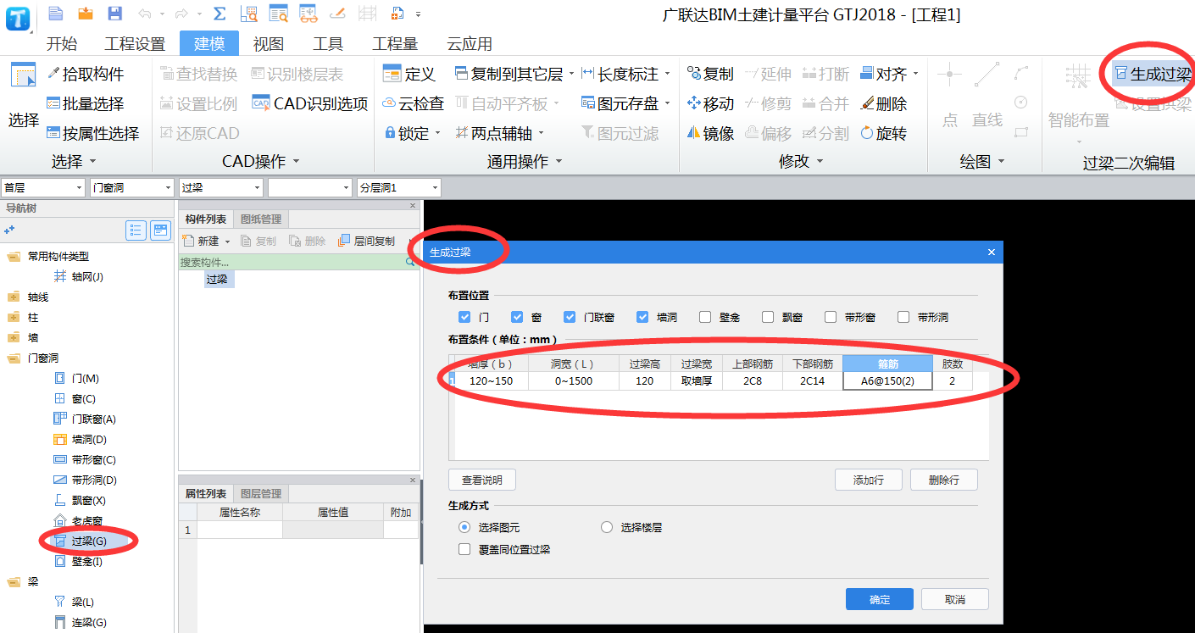
Task: Open the 开始 ribbon tab
Action: [61, 44]
